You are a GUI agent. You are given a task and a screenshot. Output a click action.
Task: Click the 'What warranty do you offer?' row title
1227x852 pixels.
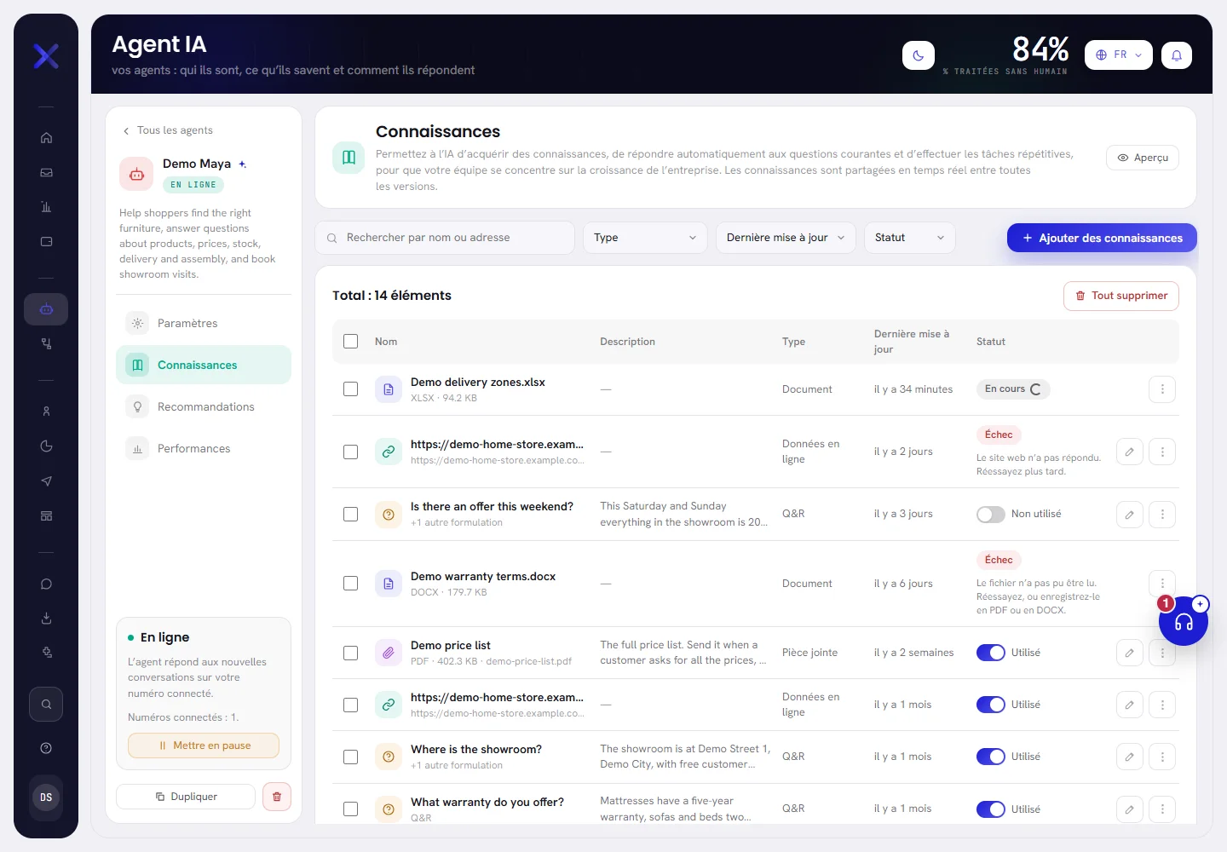pyautogui.click(x=487, y=803)
